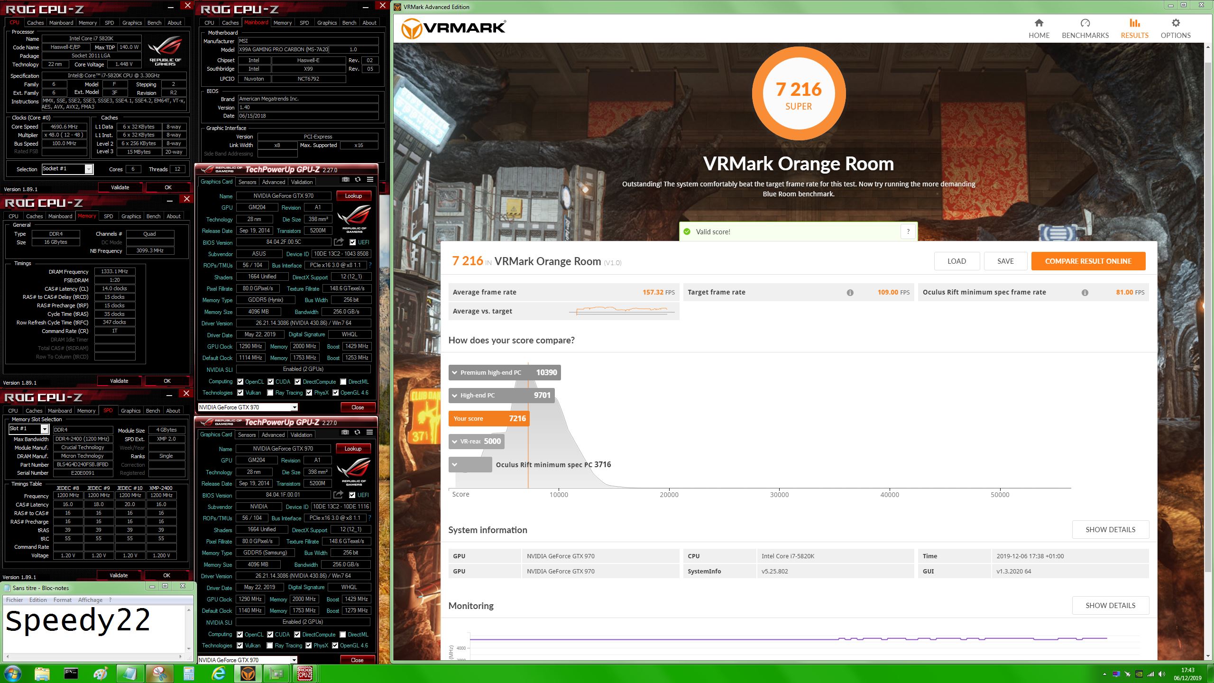Image resolution: width=1214 pixels, height=683 pixels.
Task: Expand Premium high-end PC comparison
Action: pyautogui.click(x=505, y=372)
